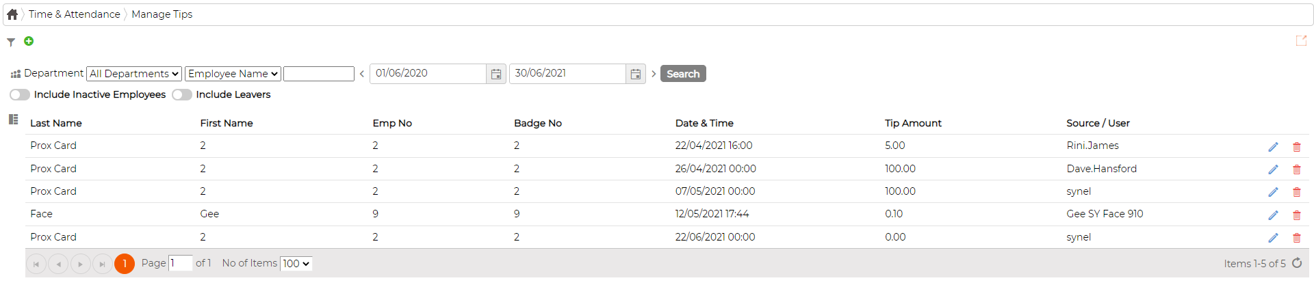1314x300 pixels.
Task: Open the All Departments dropdown
Action: point(134,74)
